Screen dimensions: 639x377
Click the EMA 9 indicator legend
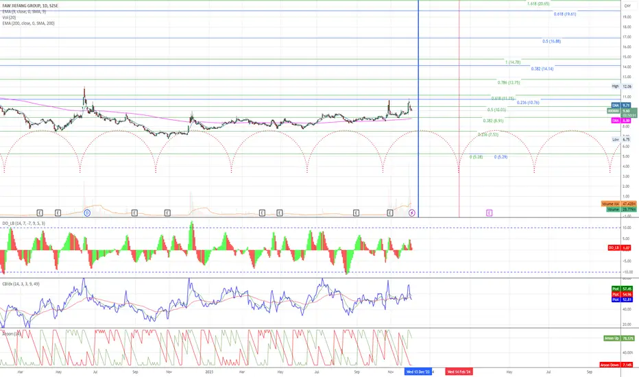click(x=24, y=12)
